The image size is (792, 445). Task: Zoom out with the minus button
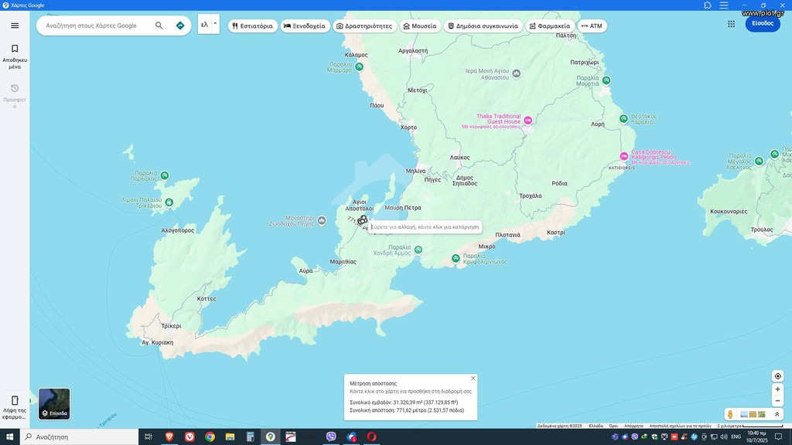778,401
